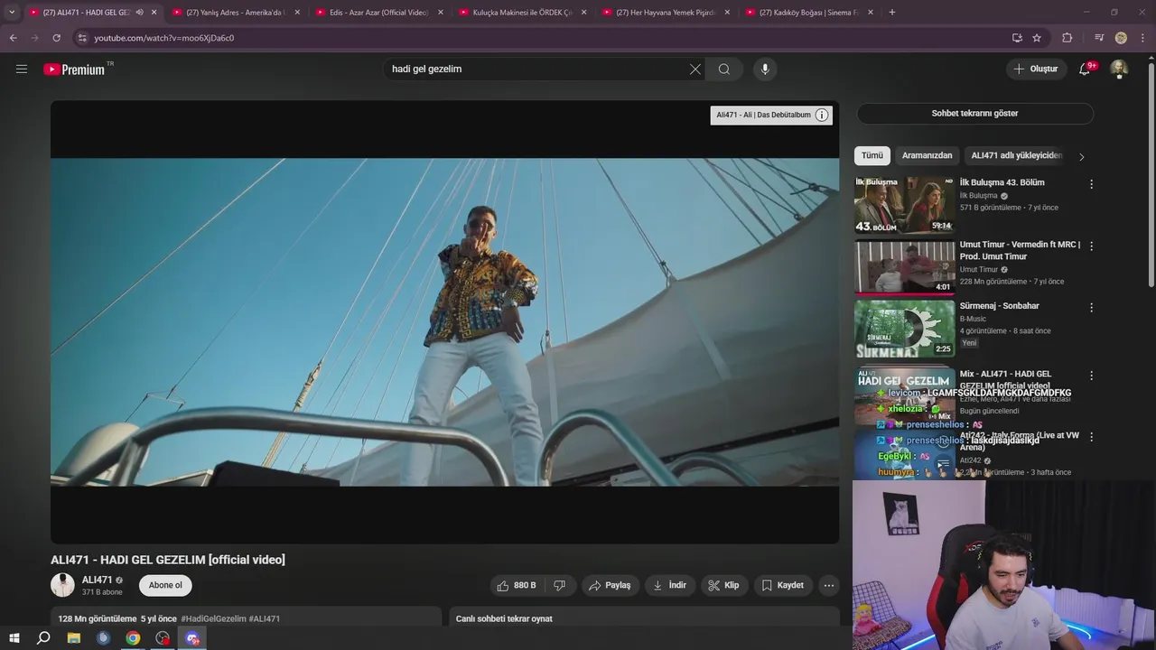
Task: Close the Yanlış Adres tab
Action: [x=297, y=13]
